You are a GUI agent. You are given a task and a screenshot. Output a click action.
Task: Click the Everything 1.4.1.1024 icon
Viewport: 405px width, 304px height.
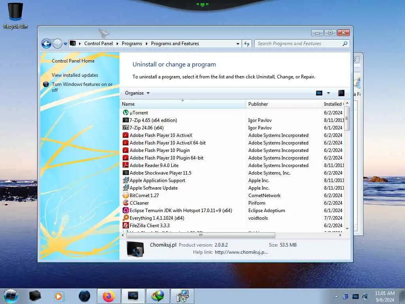coord(125,218)
